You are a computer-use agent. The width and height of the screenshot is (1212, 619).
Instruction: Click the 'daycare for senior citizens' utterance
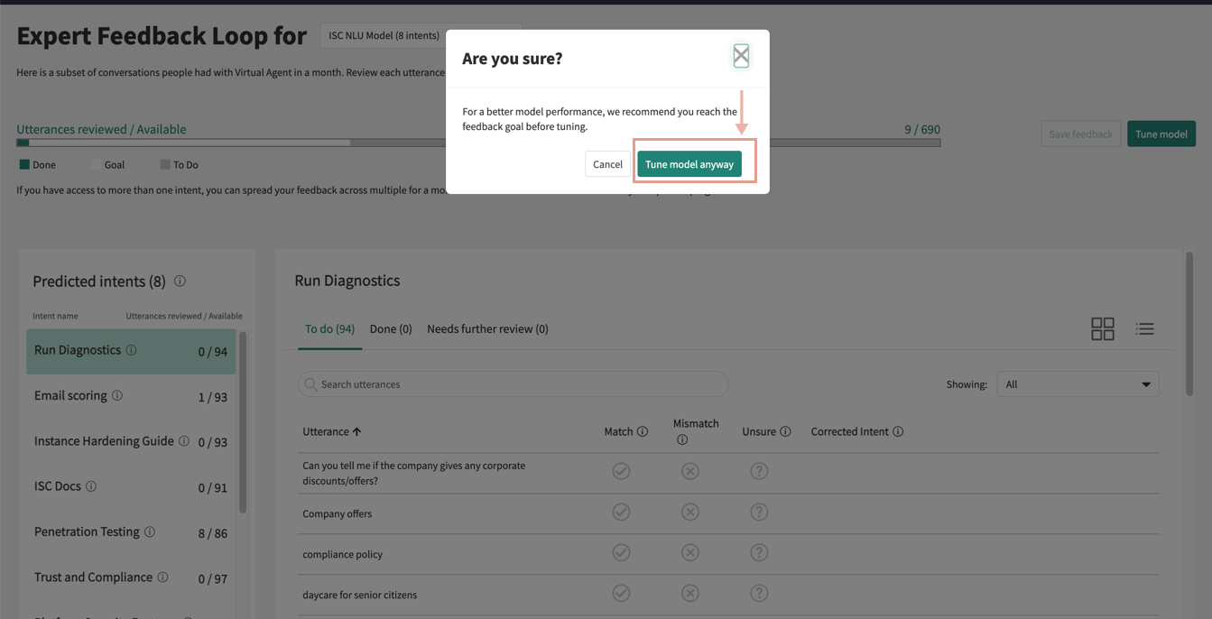(x=359, y=595)
